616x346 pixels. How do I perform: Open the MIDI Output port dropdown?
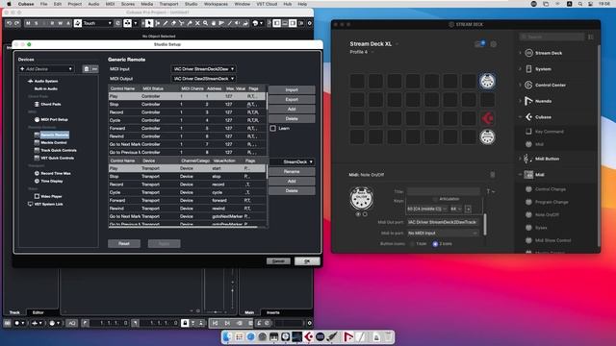203,79
